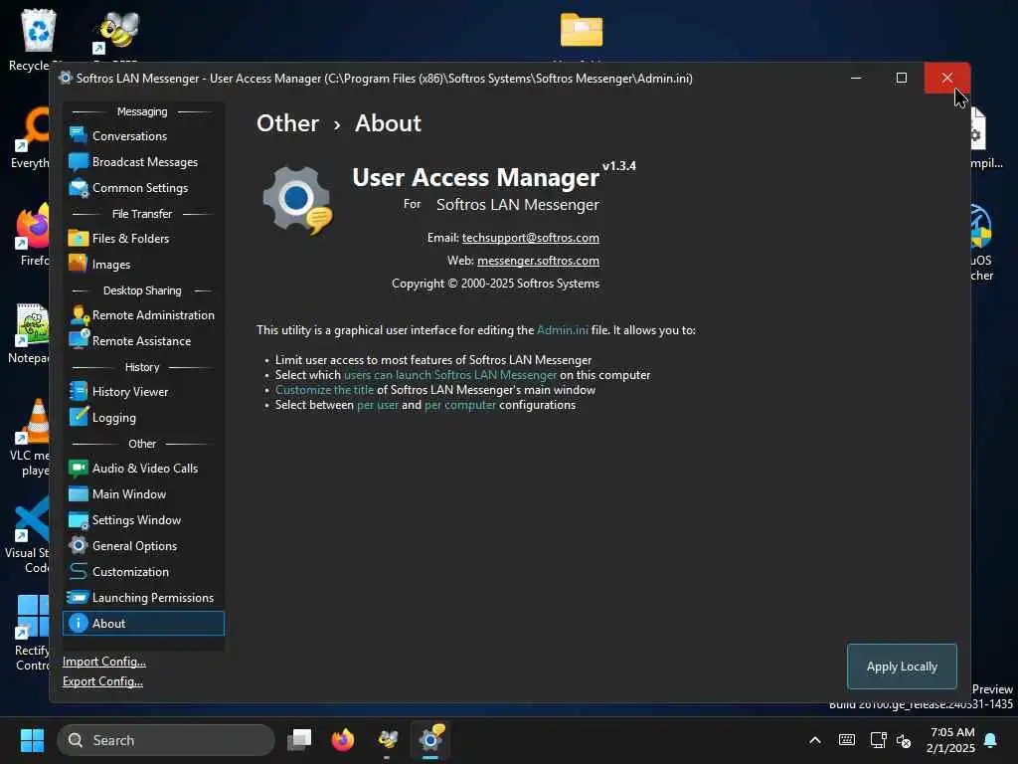Open Firefox from the taskbar
The width and height of the screenshot is (1018, 764).
tap(343, 740)
